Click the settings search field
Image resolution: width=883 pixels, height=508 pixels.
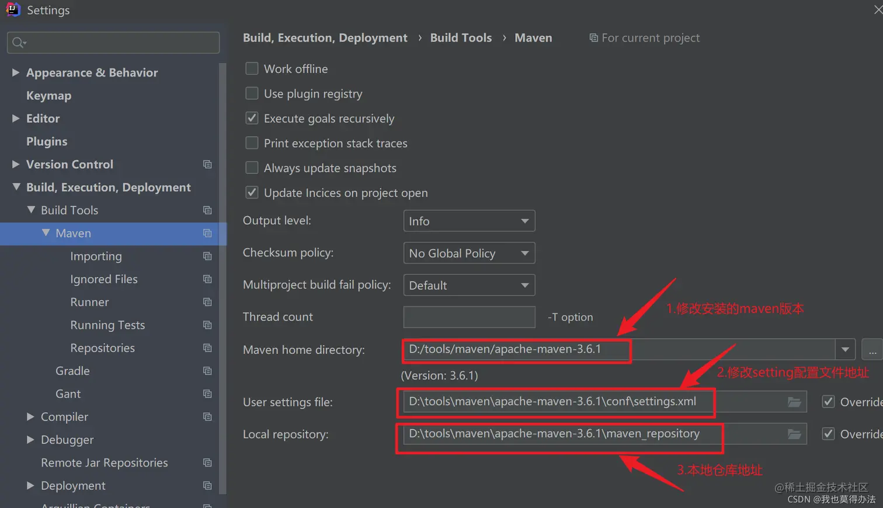113,43
